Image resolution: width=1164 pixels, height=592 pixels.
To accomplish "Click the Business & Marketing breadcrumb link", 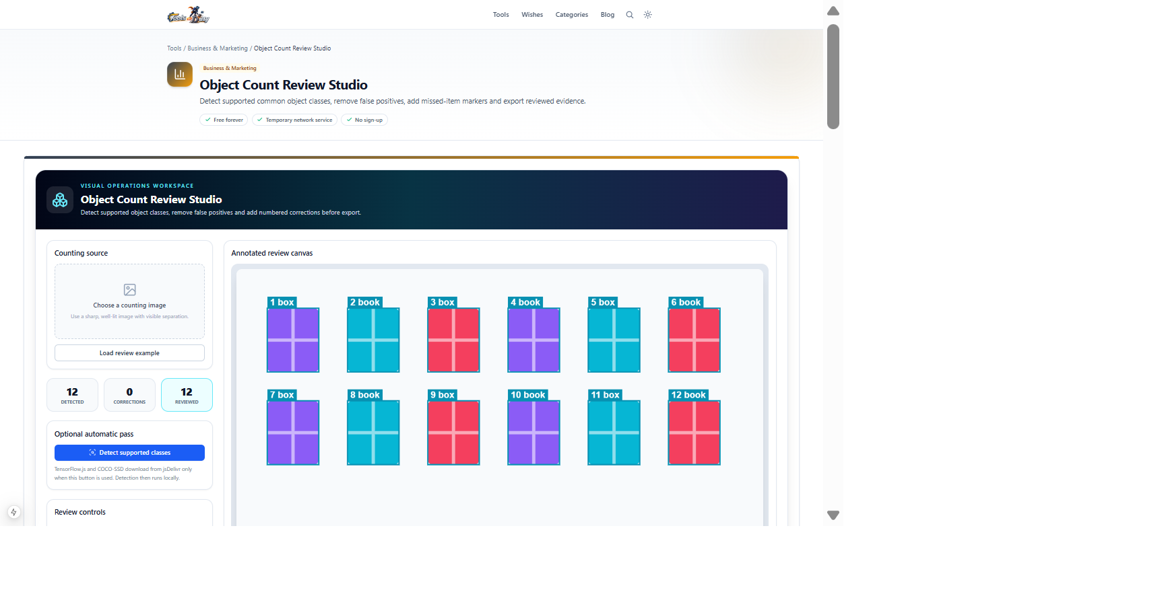I will click(x=218, y=48).
